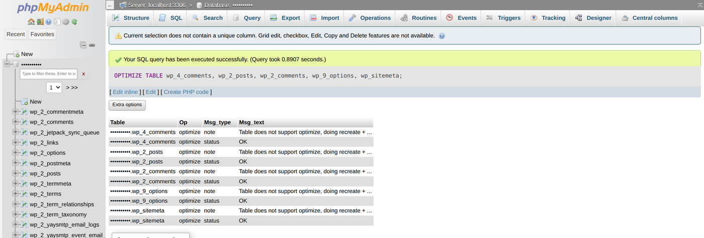Click the Create PHP code link
The height and width of the screenshot is (238, 704).
186,92
